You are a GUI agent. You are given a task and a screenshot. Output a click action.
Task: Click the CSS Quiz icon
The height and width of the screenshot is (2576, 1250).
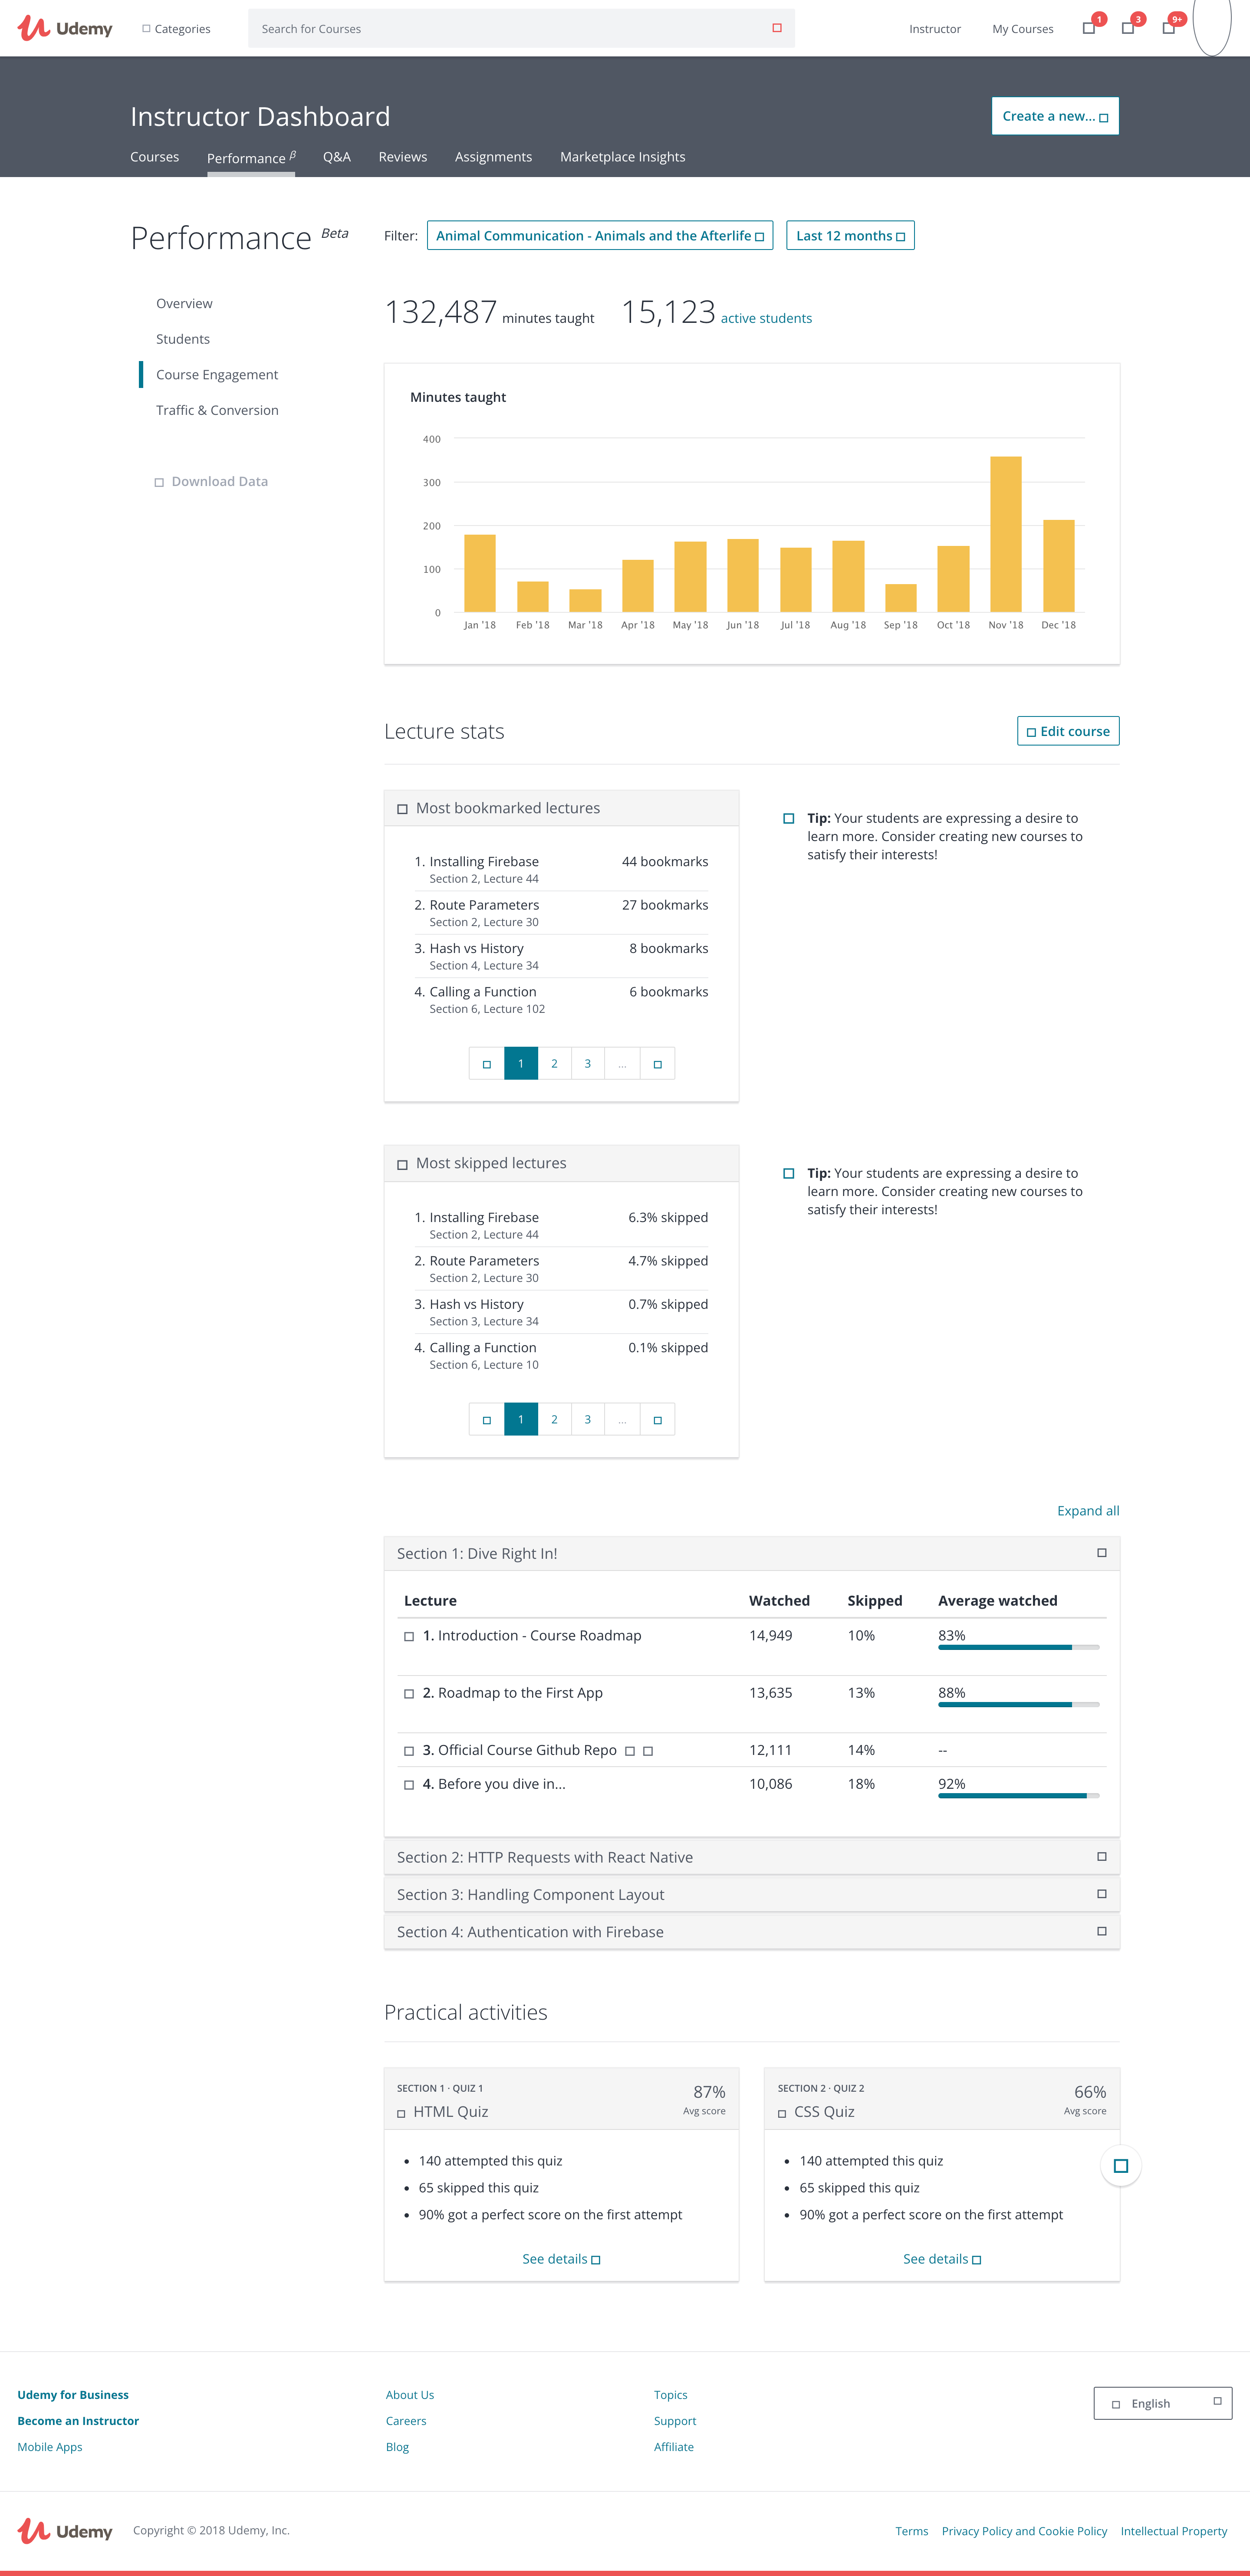pyautogui.click(x=782, y=2113)
